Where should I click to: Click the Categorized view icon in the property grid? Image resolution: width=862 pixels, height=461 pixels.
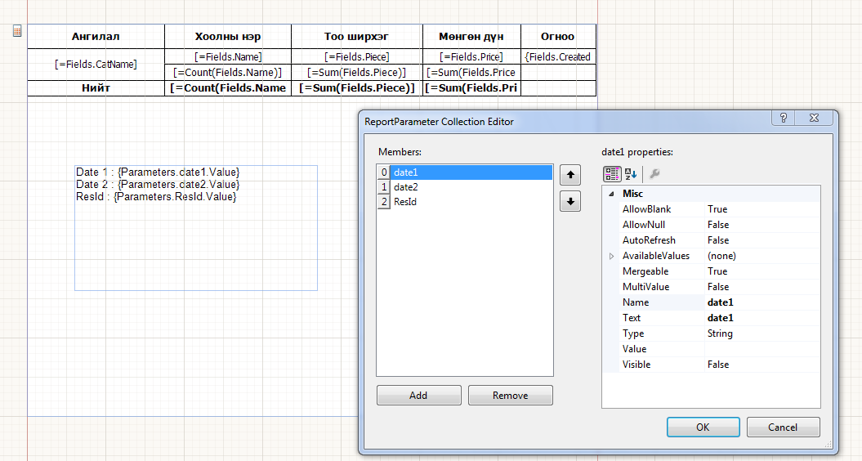[611, 173]
